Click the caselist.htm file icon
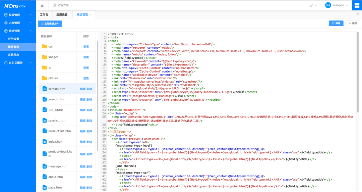This screenshot has width=362, height=192. tap(45, 120)
